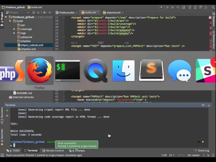
Task: Collapse the build folder in tree
Action: (x=10, y=21)
